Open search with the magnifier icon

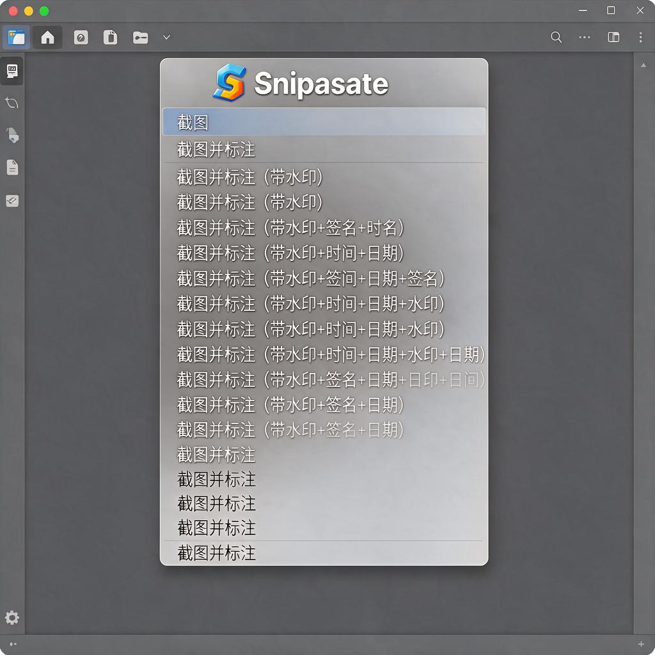point(556,37)
